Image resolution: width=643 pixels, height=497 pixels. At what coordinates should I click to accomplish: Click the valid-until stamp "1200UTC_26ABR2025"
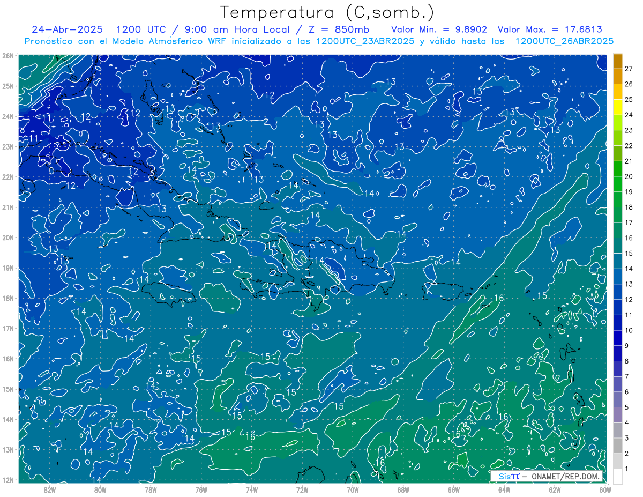[564, 41]
